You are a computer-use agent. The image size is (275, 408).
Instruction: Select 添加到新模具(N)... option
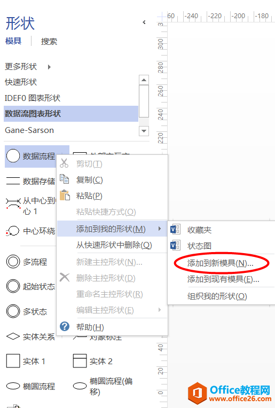point(221,263)
